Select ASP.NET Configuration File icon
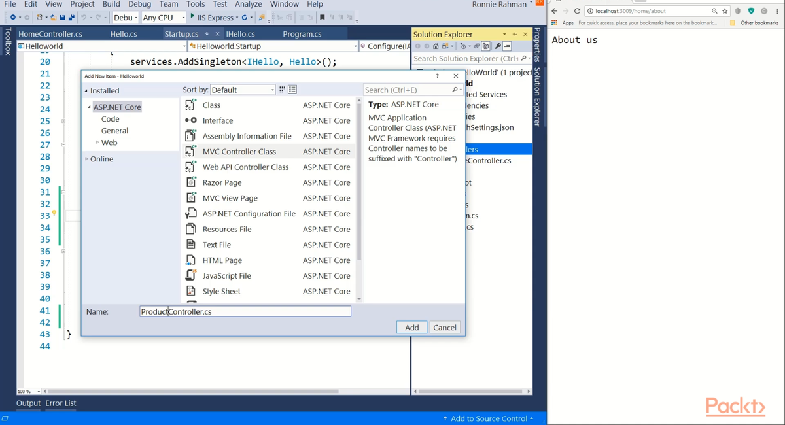 click(x=190, y=214)
